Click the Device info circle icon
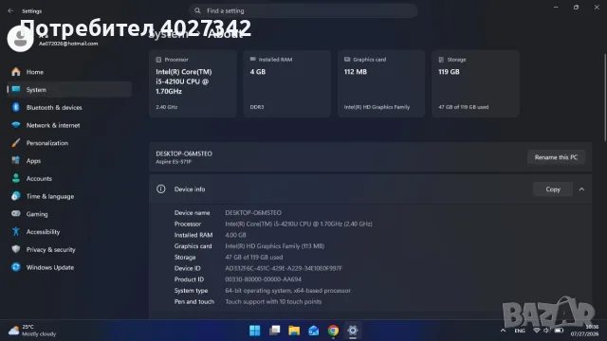The height and width of the screenshot is (341, 607). (x=160, y=189)
